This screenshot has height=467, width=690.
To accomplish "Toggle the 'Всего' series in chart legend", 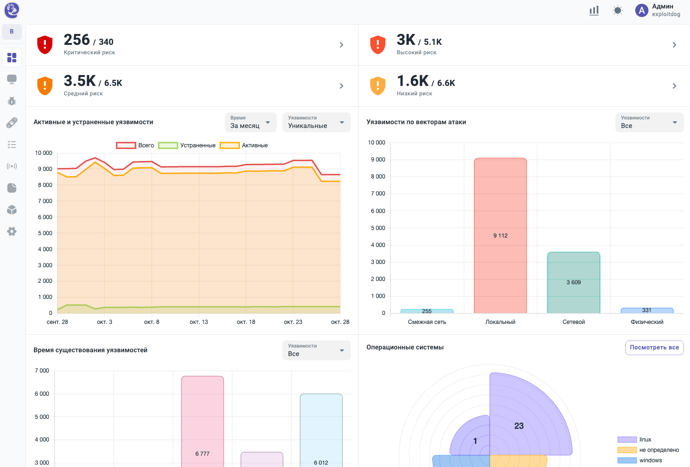I will point(135,145).
